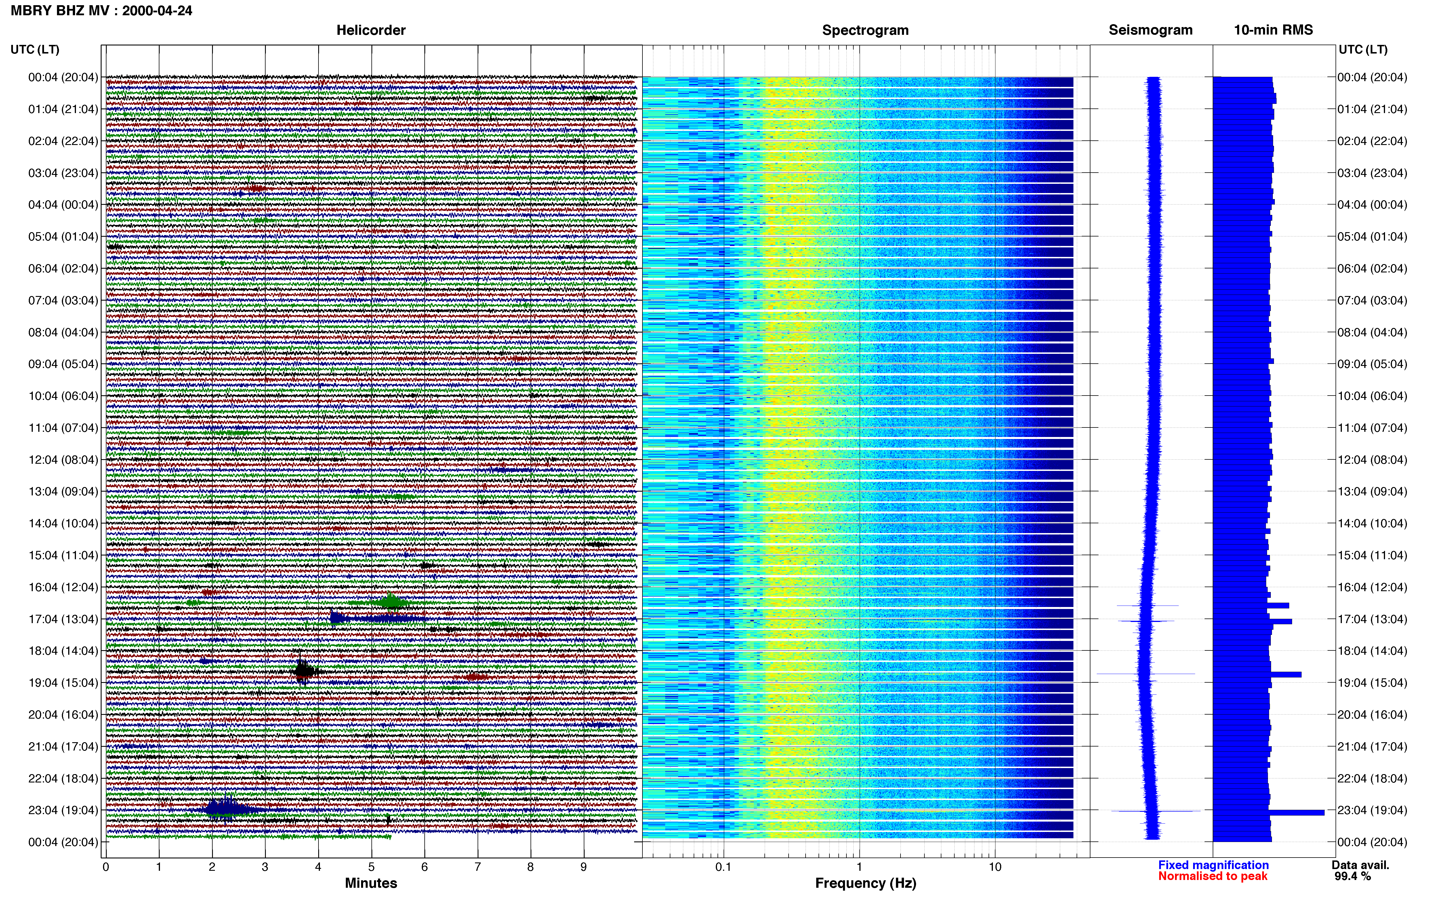Screen dimensions: 1444x903
Task: Click the right-side time label '09:04 (05:04)'
Action: pos(1372,364)
